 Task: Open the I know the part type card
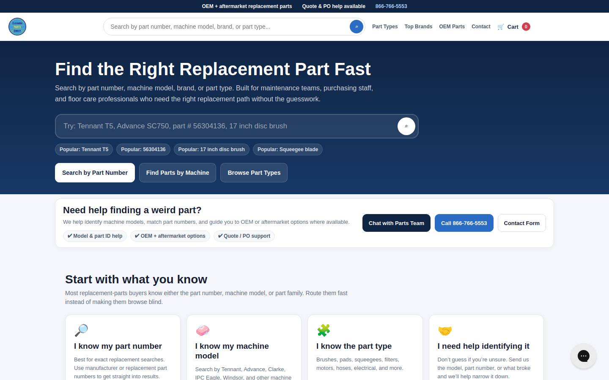365,347
